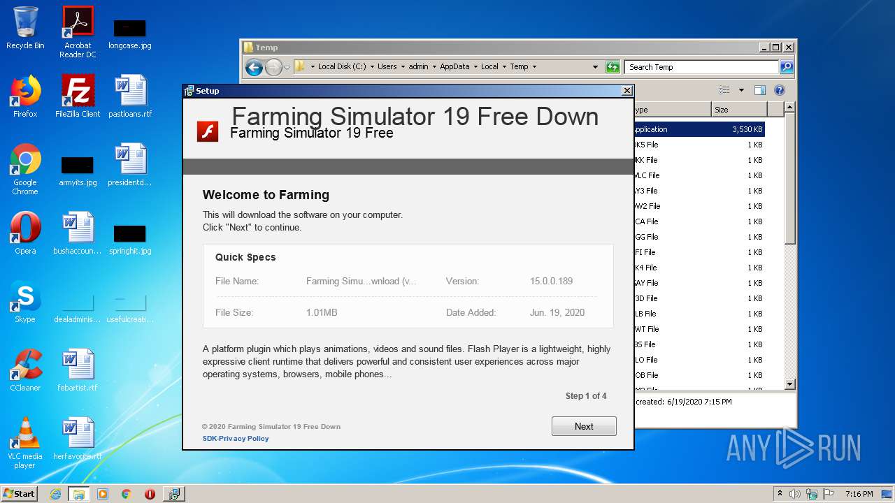Expand the admin breadcrumb arrow

(434, 67)
